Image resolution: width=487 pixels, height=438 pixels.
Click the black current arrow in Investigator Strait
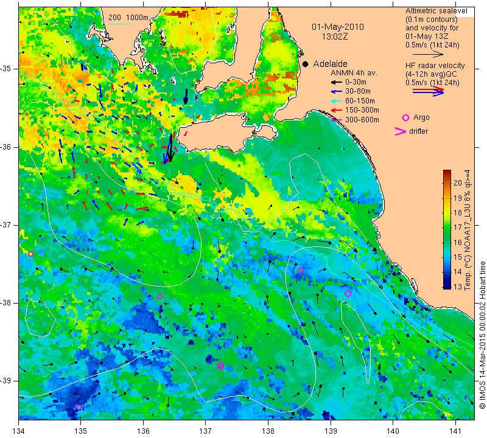click(x=186, y=97)
